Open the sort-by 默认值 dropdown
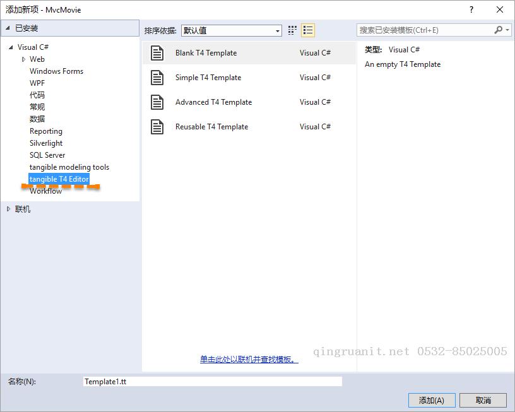This screenshot has height=412, width=515. point(232,30)
